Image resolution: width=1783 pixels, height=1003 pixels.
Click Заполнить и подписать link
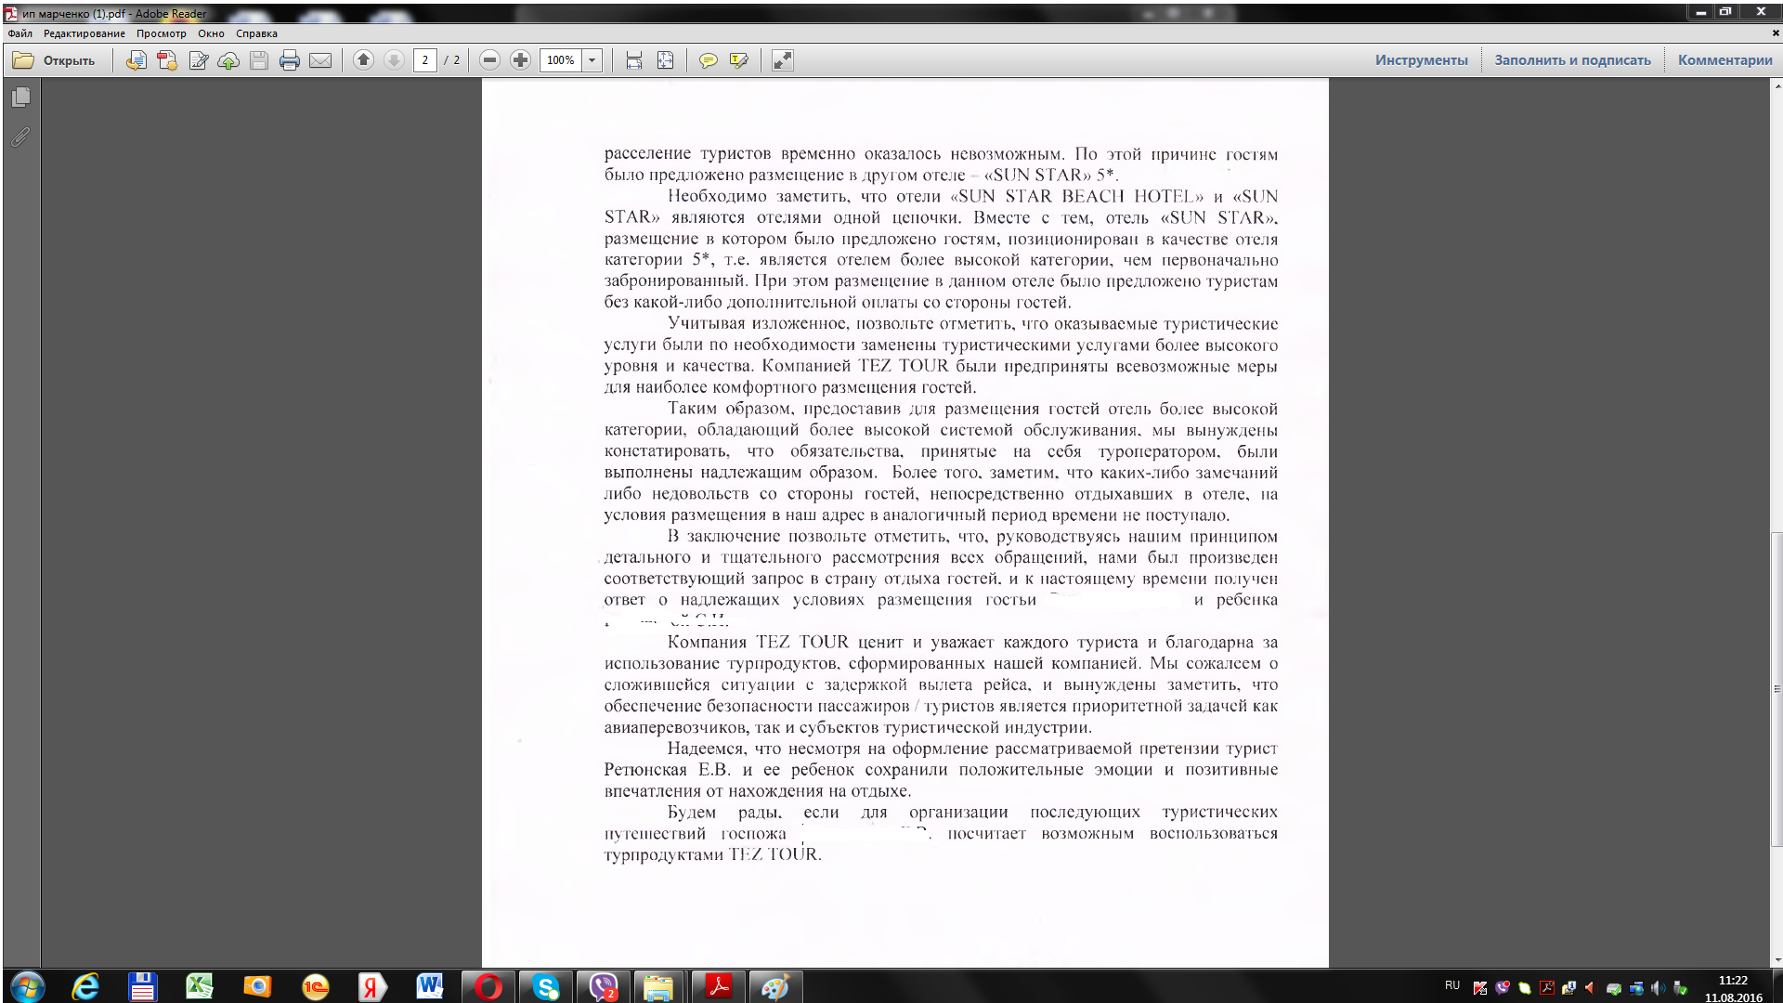tap(1572, 60)
